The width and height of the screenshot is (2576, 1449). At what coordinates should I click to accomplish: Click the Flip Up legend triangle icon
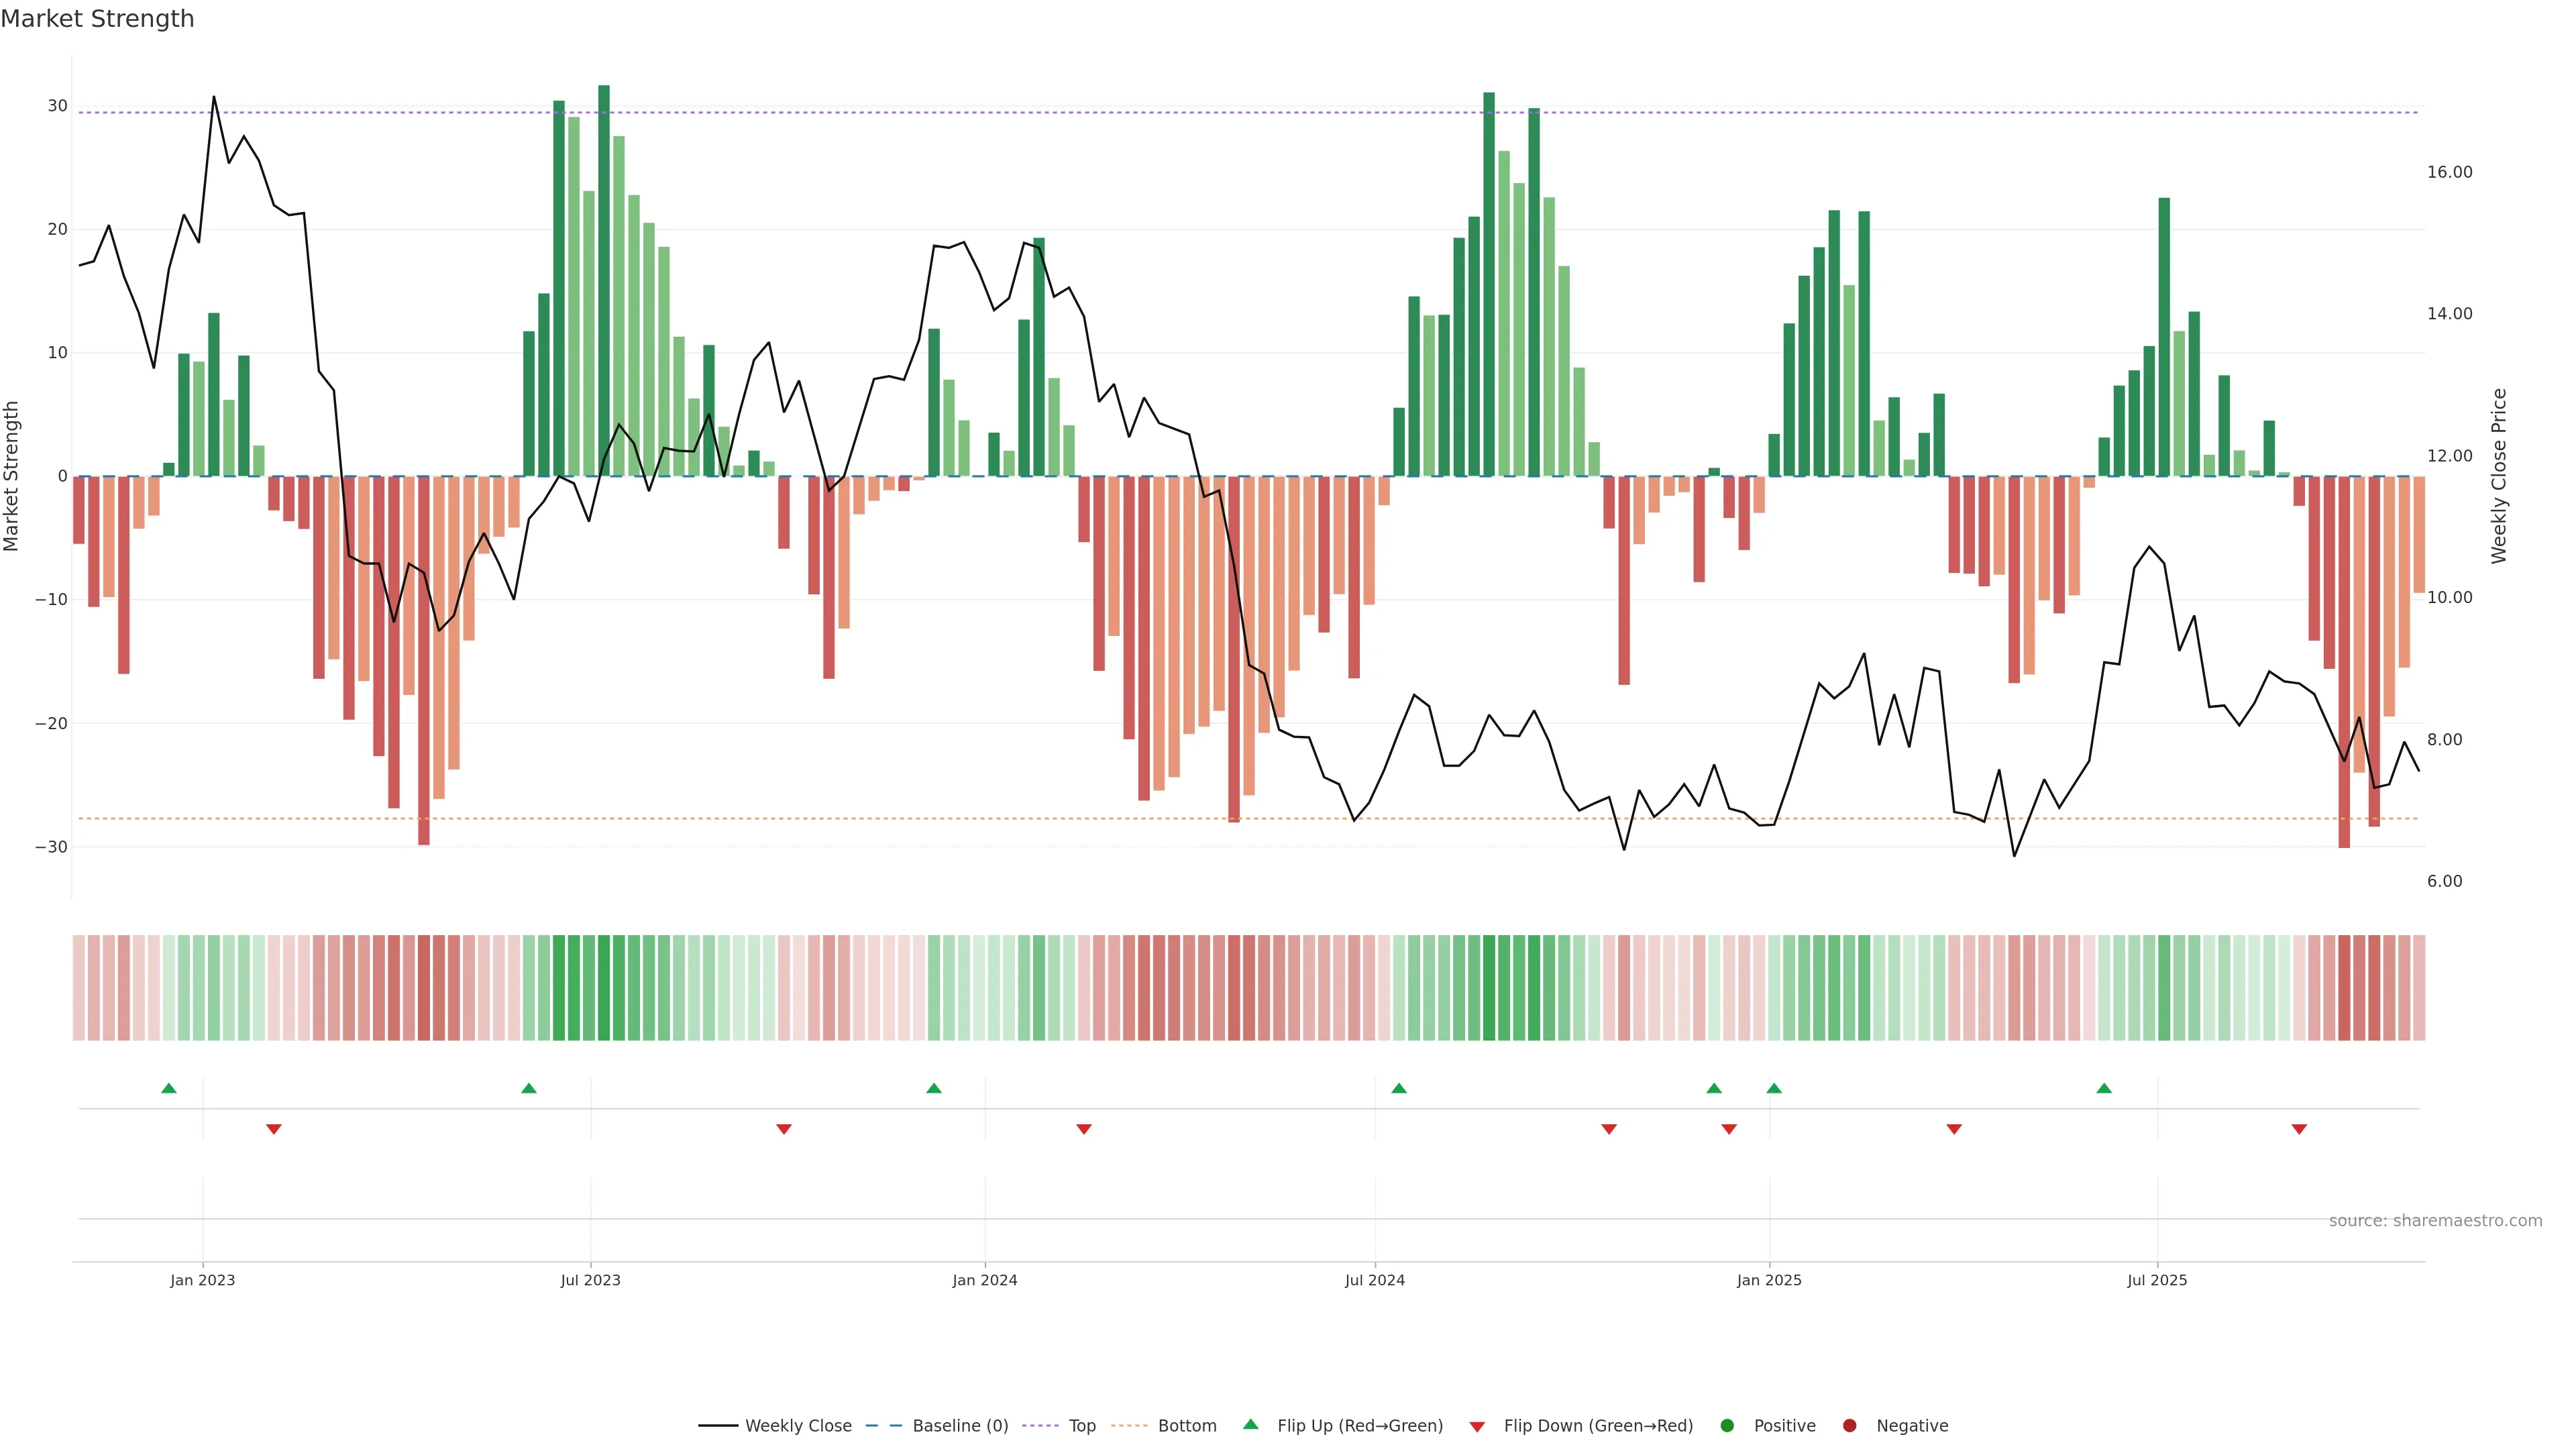tap(1250, 1424)
